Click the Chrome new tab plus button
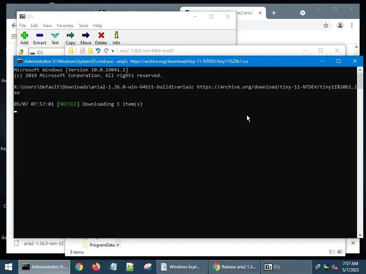The height and width of the screenshot is (274, 366). [x=274, y=13]
